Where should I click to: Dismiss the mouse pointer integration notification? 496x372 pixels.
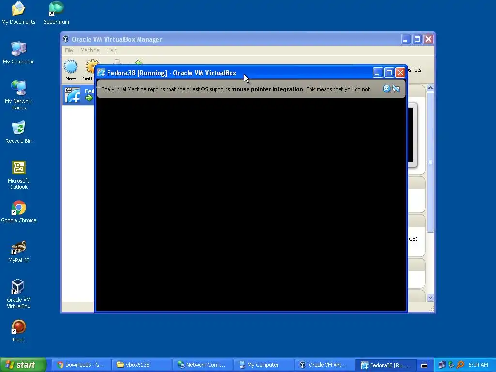pos(386,89)
